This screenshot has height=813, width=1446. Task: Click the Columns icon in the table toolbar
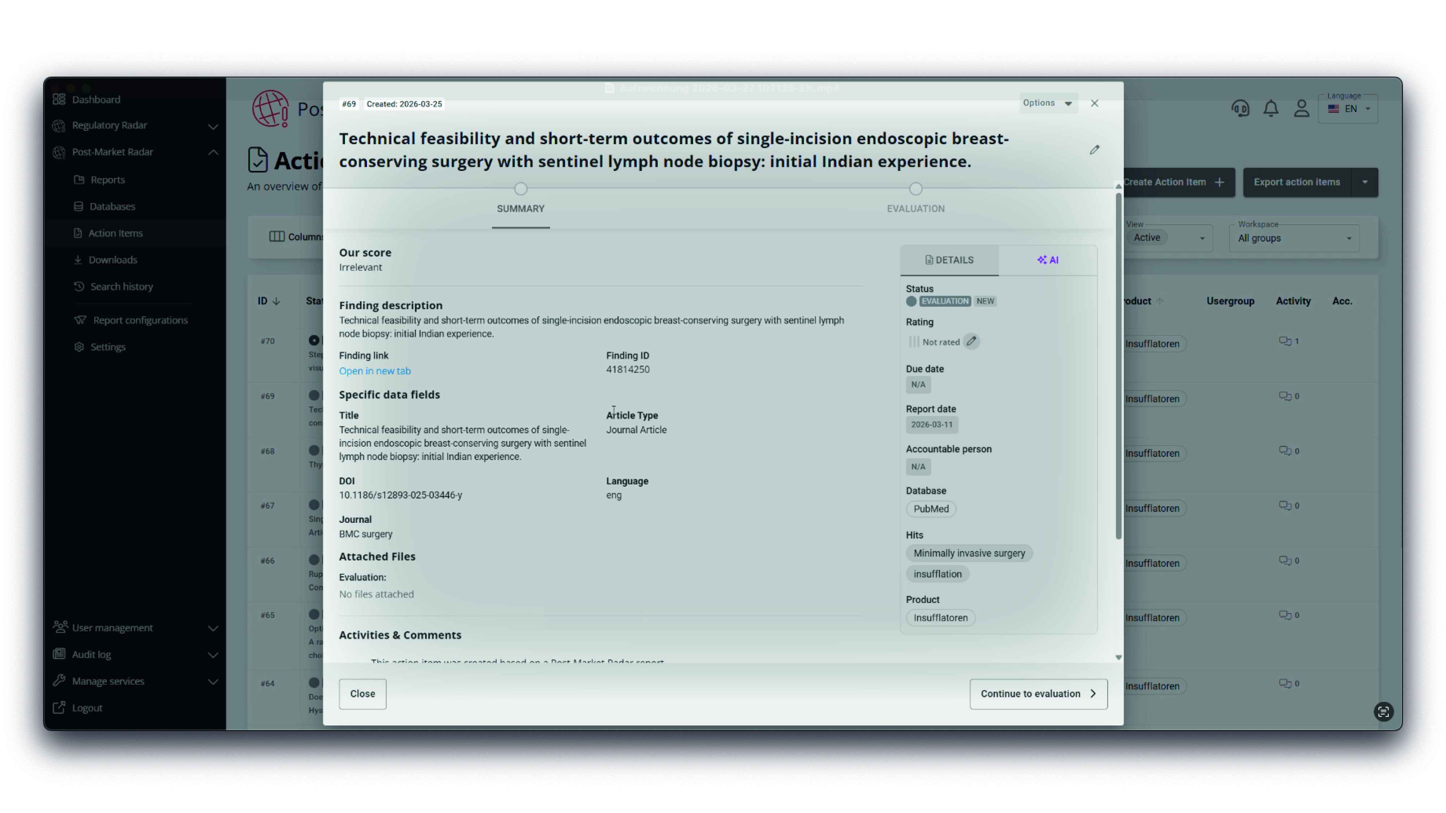click(x=276, y=237)
